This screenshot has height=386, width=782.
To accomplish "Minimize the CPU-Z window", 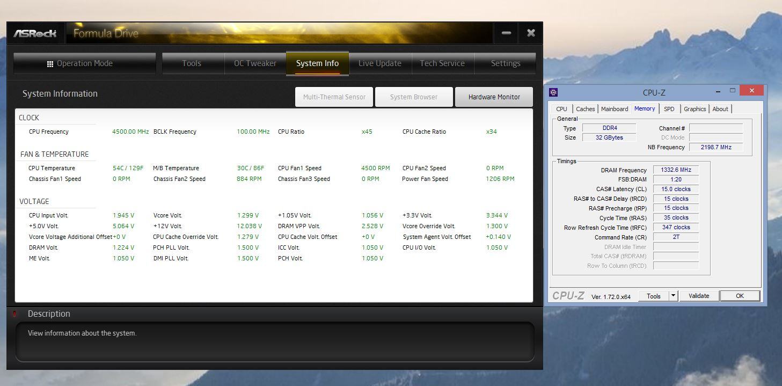I will 718,91.
